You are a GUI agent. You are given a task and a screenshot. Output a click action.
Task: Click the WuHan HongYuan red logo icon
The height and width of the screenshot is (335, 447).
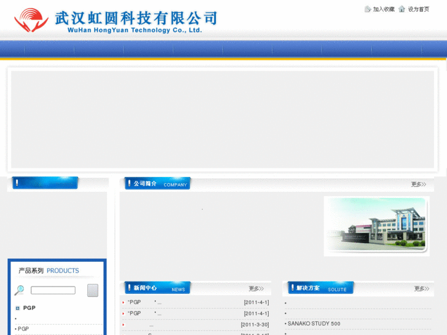[x=31, y=20]
